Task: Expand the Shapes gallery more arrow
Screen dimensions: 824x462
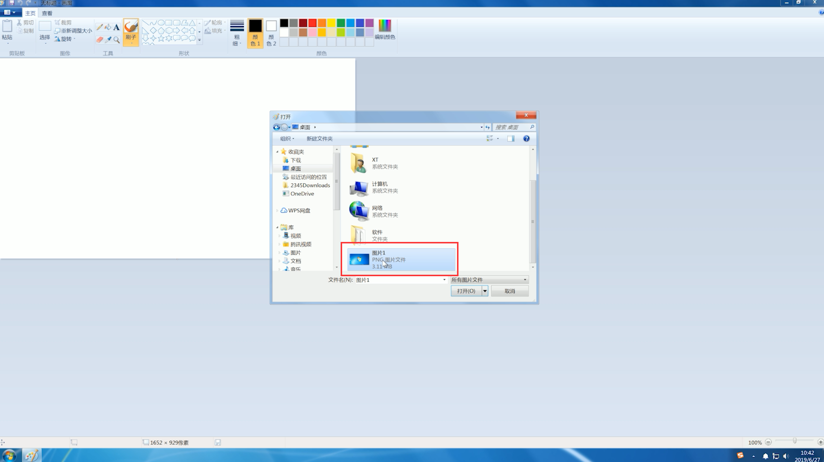Action: [200, 40]
